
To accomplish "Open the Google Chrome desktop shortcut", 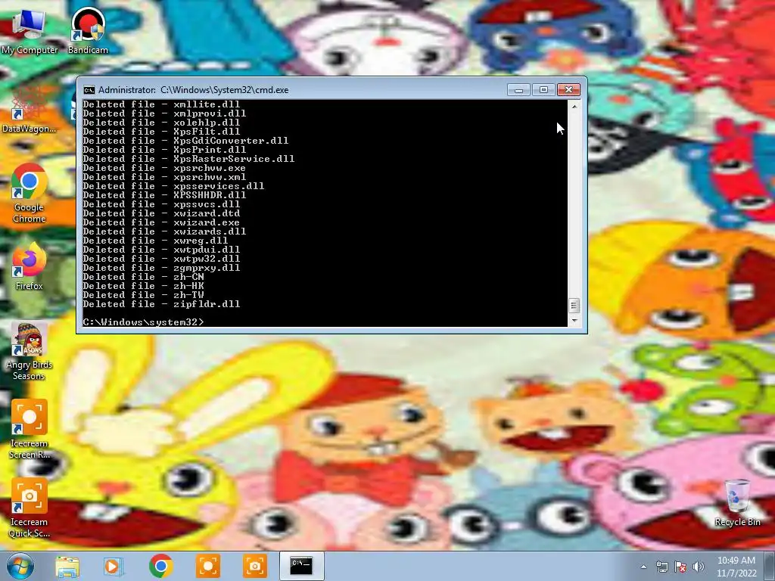I will tap(30, 193).
